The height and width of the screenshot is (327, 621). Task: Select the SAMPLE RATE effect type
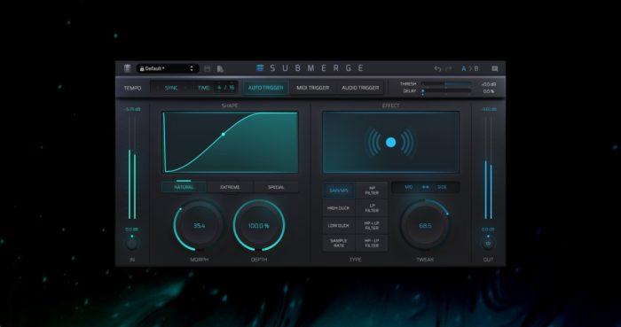[339, 243]
